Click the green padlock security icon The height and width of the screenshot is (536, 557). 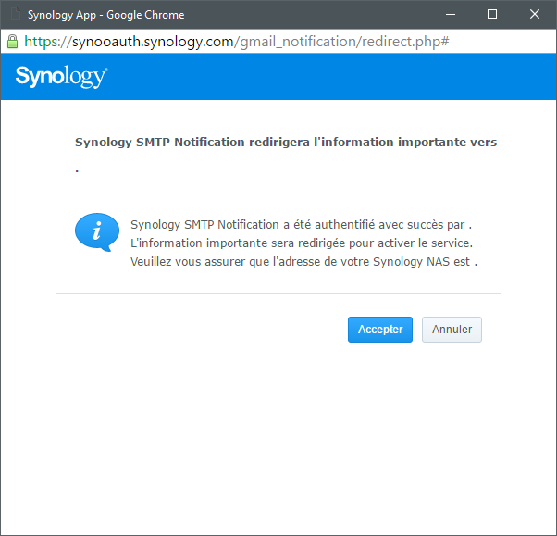click(x=12, y=42)
